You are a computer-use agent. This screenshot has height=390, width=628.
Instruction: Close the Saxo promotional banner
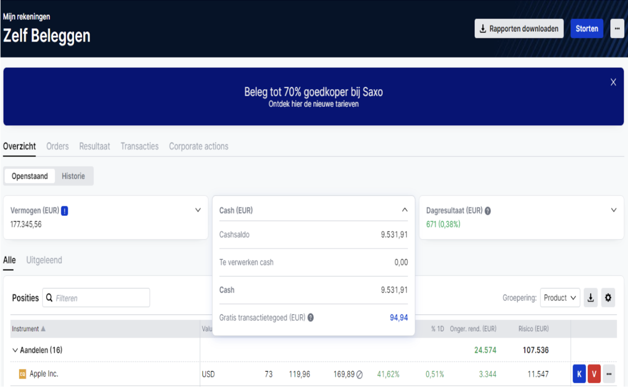click(x=613, y=82)
